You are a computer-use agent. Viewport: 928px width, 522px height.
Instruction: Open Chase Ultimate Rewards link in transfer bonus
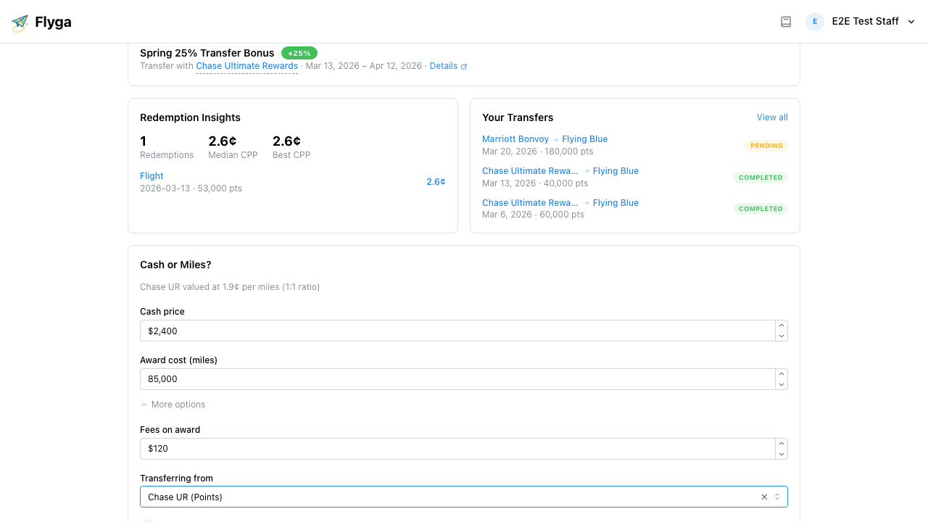coord(247,66)
